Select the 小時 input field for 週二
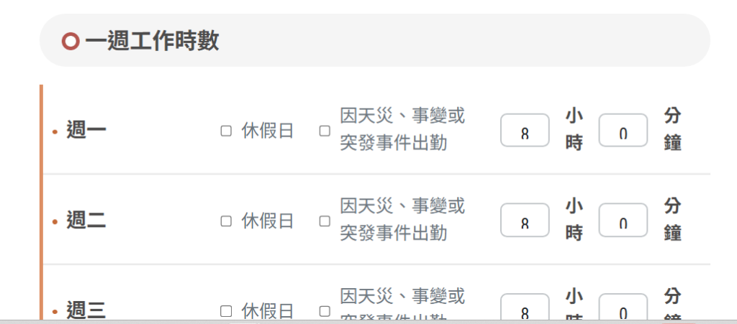This screenshot has height=324, width=737. (x=525, y=222)
